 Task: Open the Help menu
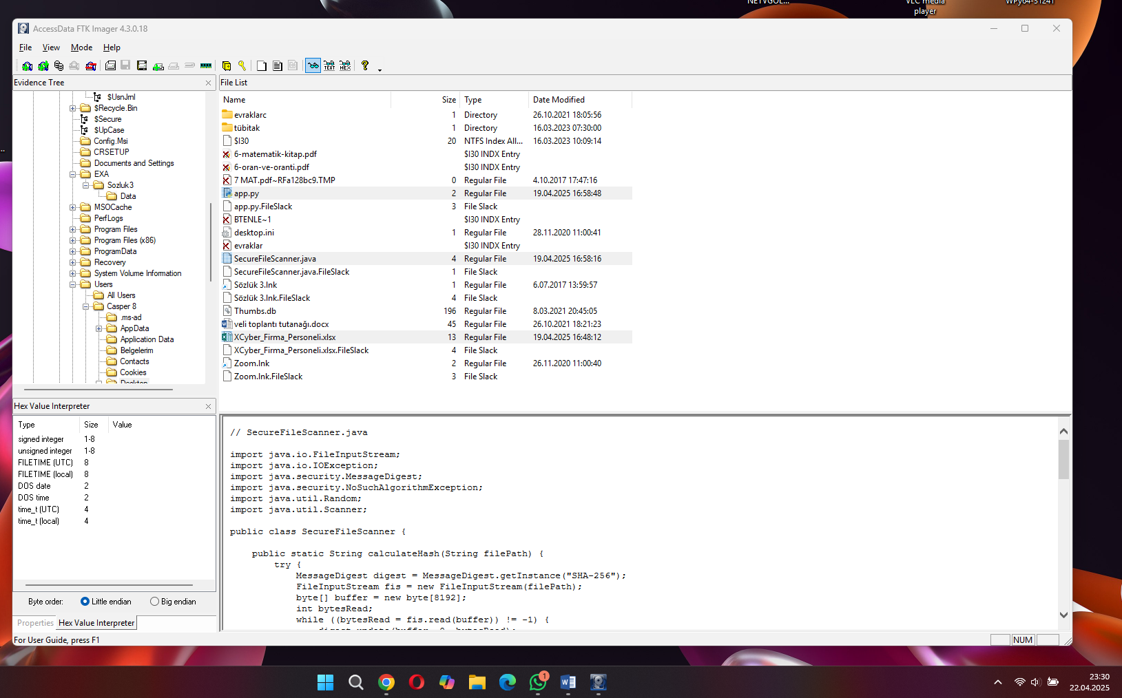point(112,47)
